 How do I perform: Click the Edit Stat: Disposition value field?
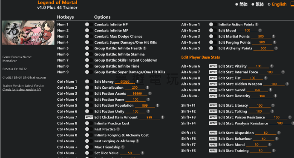(x=266, y=133)
